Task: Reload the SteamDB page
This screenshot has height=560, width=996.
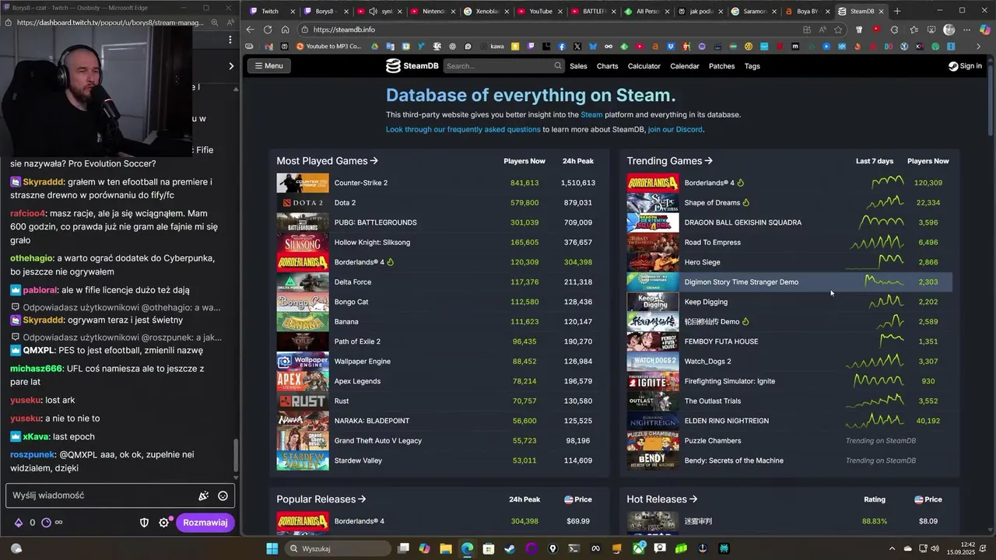Action: click(268, 30)
